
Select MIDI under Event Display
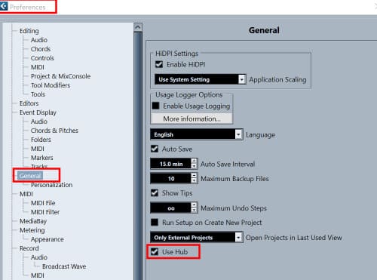(x=38, y=149)
